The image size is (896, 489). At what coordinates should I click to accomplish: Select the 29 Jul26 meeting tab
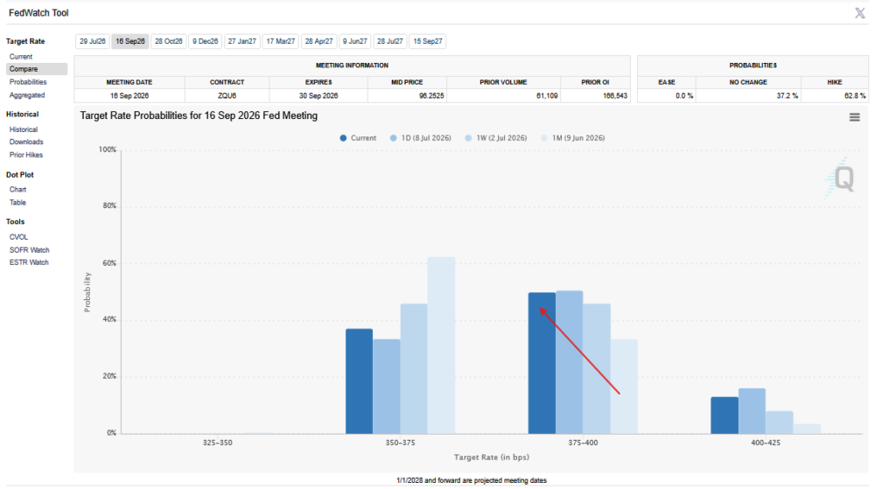(x=93, y=42)
